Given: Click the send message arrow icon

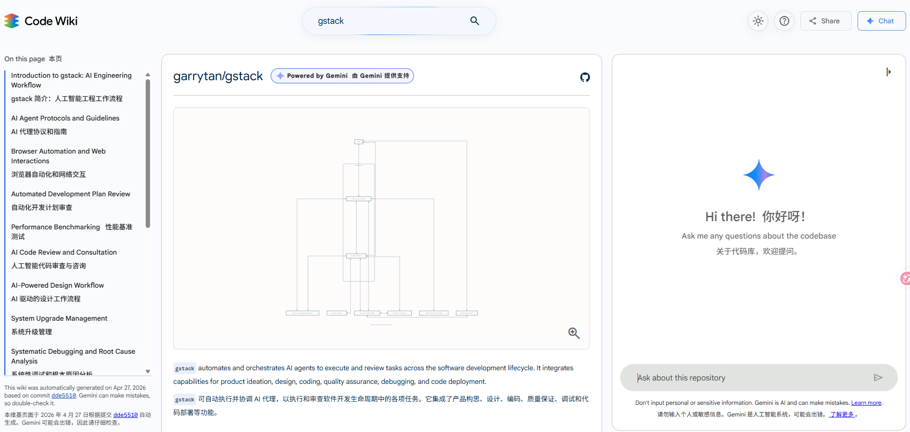Looking at the screenshot, I should coord(878,378).
